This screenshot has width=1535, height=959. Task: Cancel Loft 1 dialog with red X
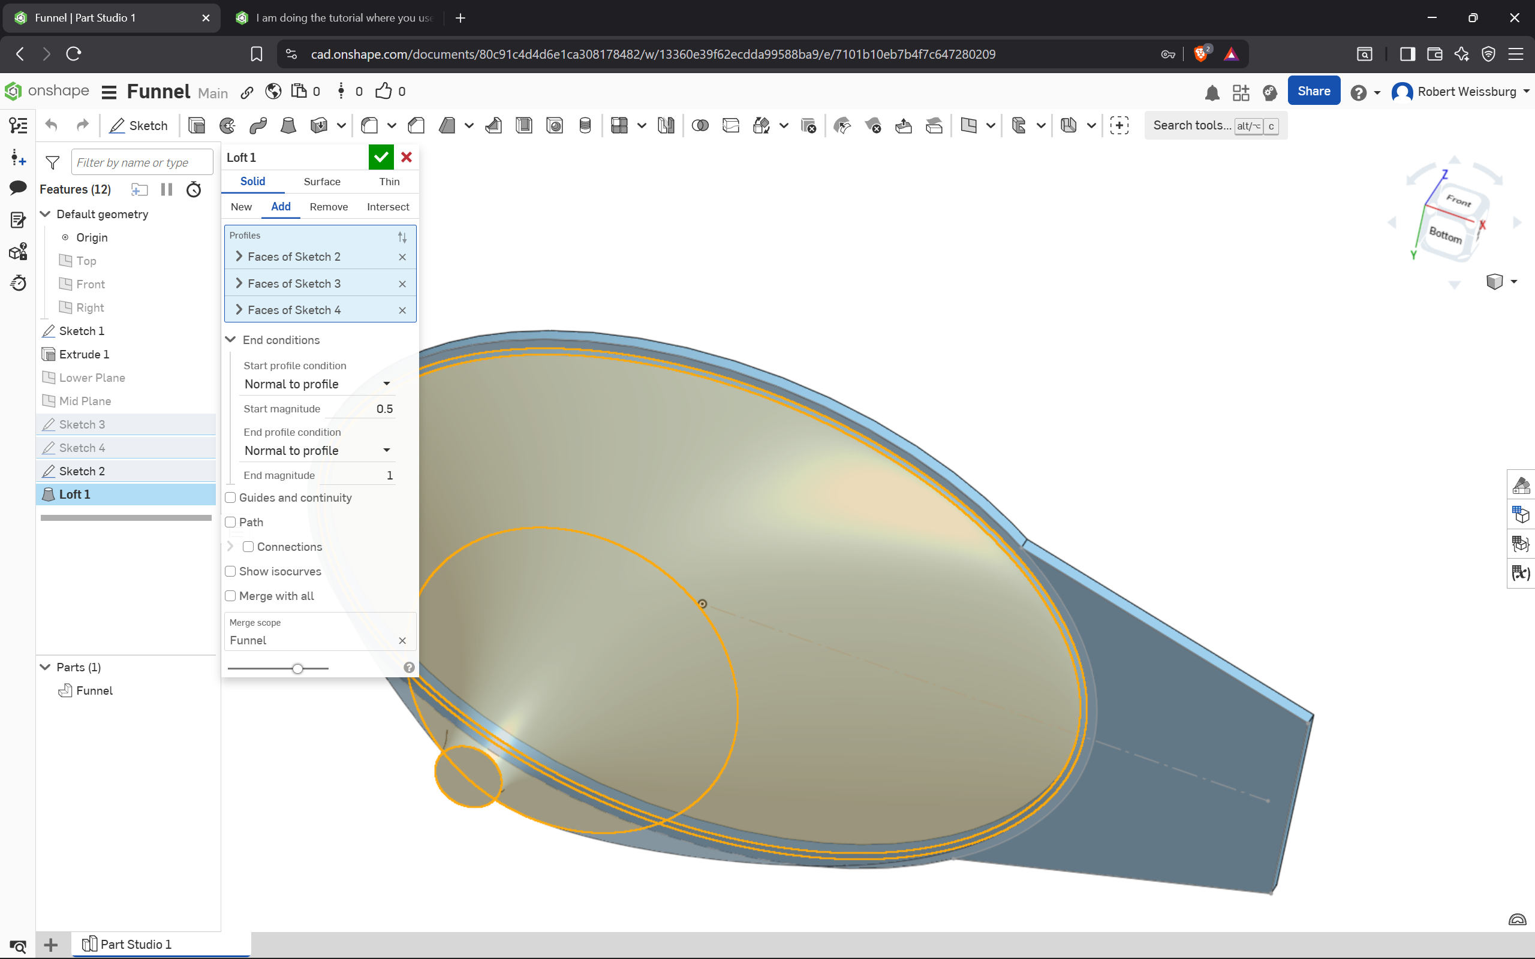(407, 157)
